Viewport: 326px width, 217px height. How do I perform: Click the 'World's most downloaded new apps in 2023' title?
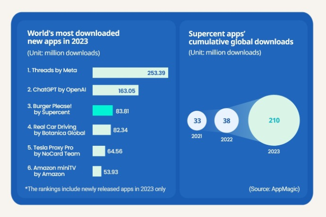74,37
